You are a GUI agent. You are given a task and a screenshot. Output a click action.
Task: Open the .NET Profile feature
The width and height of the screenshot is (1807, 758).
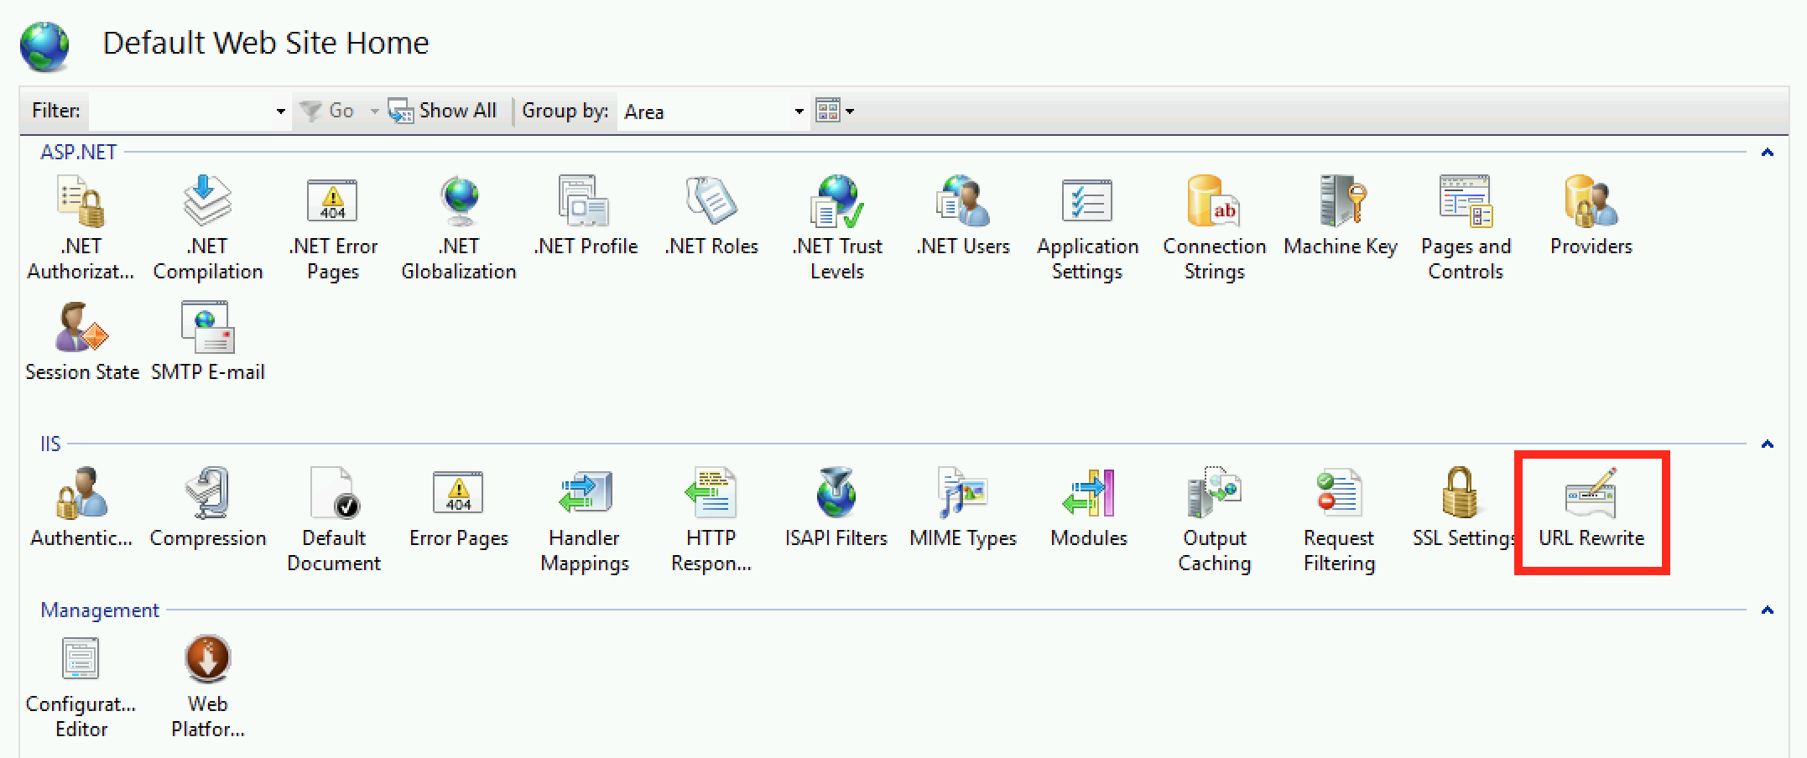click(x=586, y=215)
